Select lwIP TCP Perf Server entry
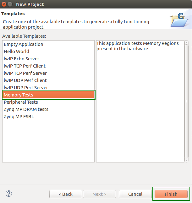Viewport: 192px width, 203px height. (25, 73)
